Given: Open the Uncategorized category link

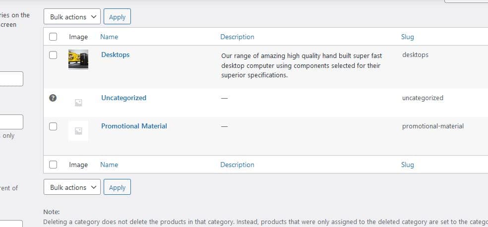Looking at the screenshot, I should pos(123,98).
